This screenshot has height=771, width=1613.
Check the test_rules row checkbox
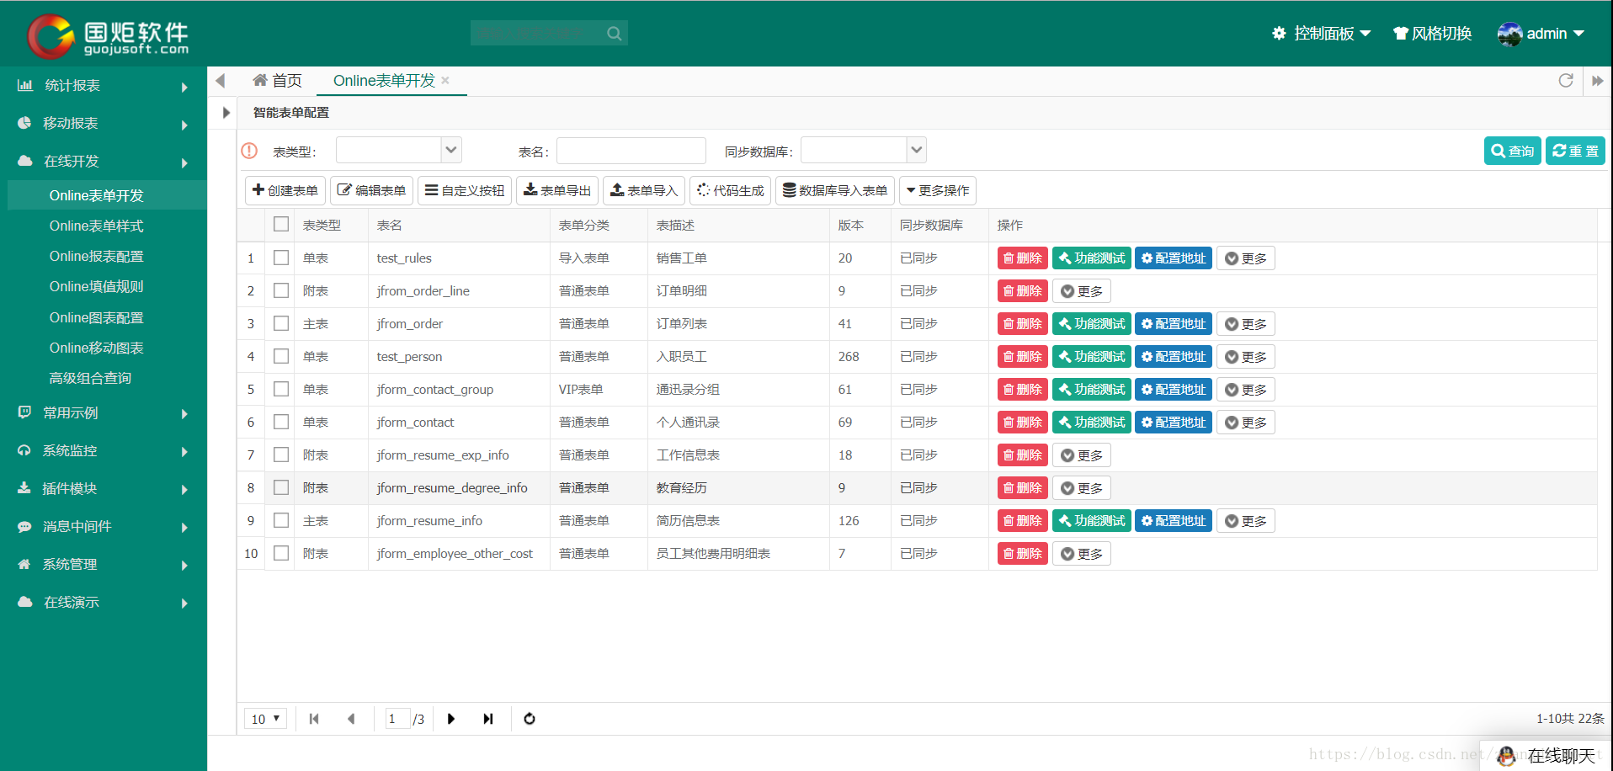[x=281, y=258]
